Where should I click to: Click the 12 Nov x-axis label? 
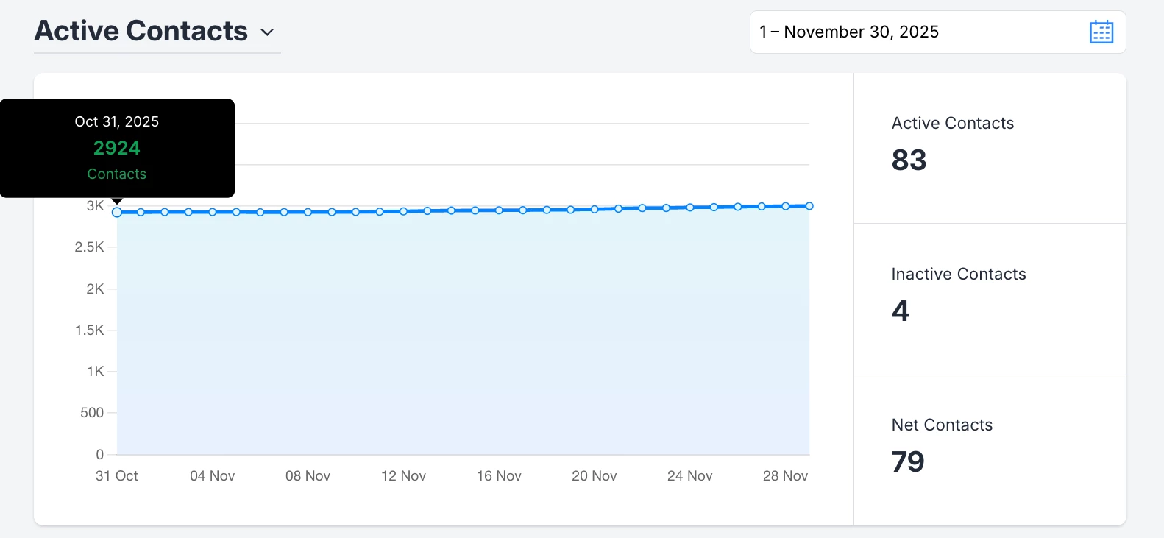point(403,476)
